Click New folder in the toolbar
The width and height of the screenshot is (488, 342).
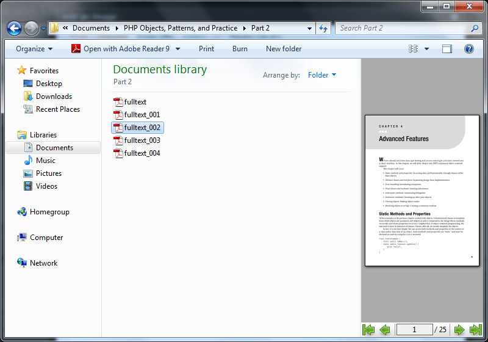[284, 49]
